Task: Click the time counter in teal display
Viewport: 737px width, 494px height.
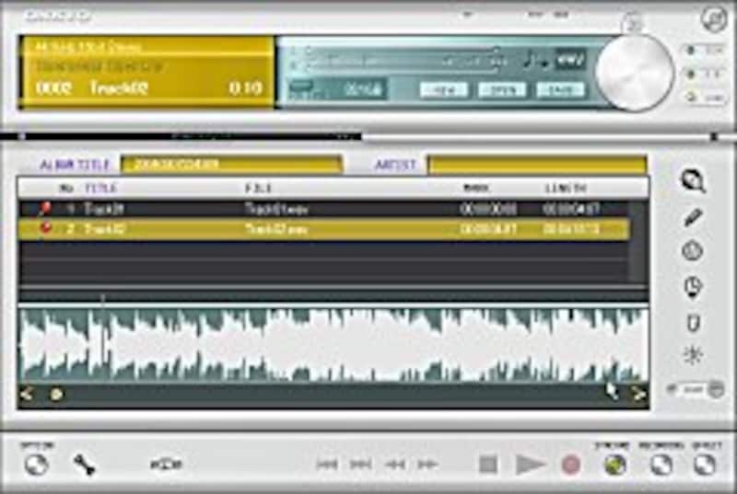Action: click(x=362, y=89)
